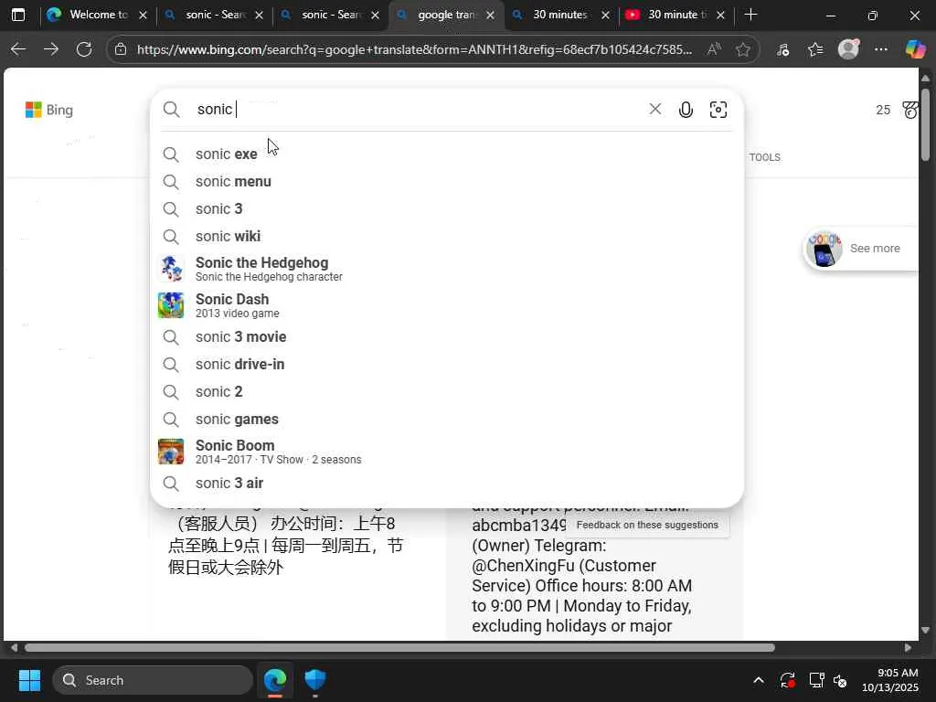Click the sync tray icon
936x702 pixels.
[x=787, y=680]
